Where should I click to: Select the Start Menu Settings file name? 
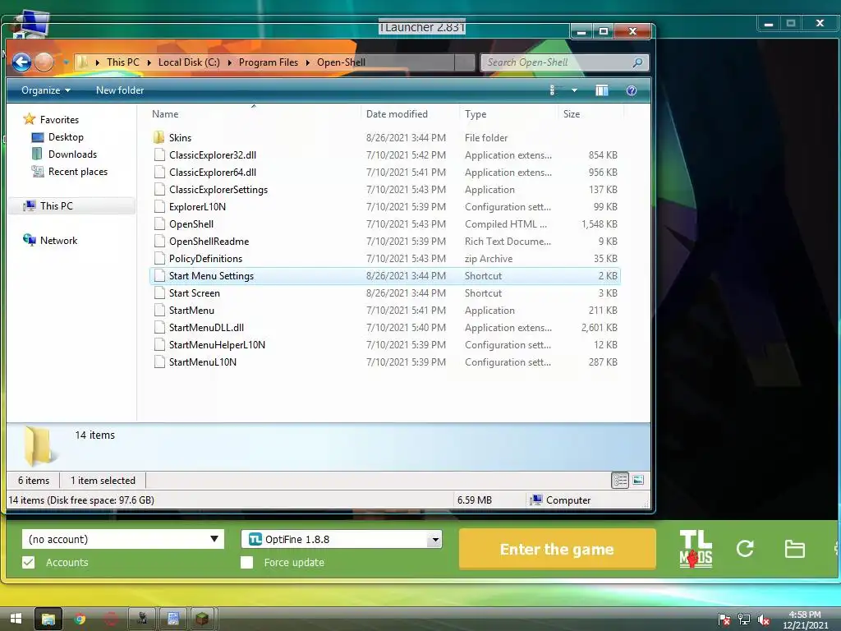pos(211,276)
